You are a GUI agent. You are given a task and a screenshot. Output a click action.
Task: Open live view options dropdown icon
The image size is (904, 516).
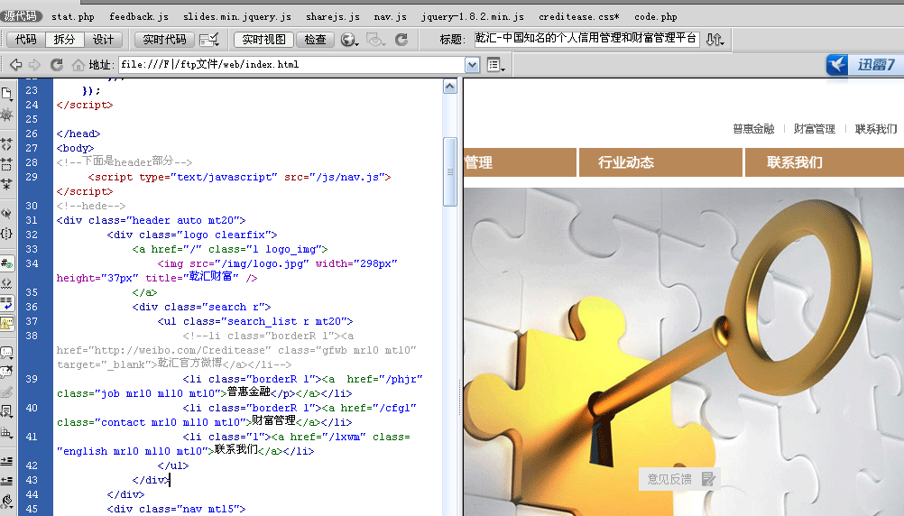(x=208, y=39)
